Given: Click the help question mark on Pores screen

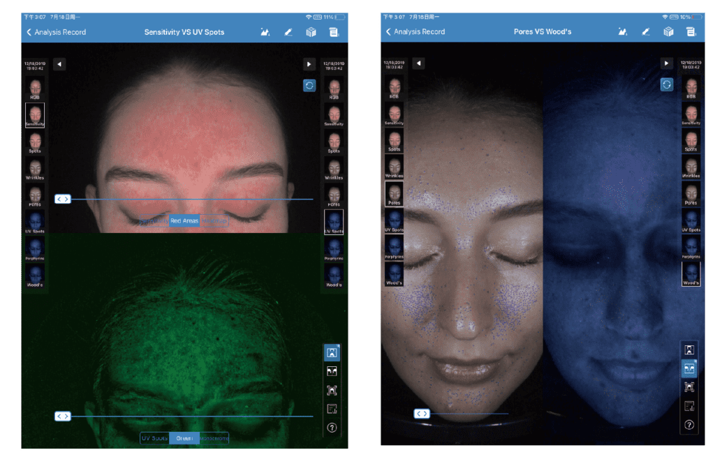Looking at the screenshot, I should 689,424.
